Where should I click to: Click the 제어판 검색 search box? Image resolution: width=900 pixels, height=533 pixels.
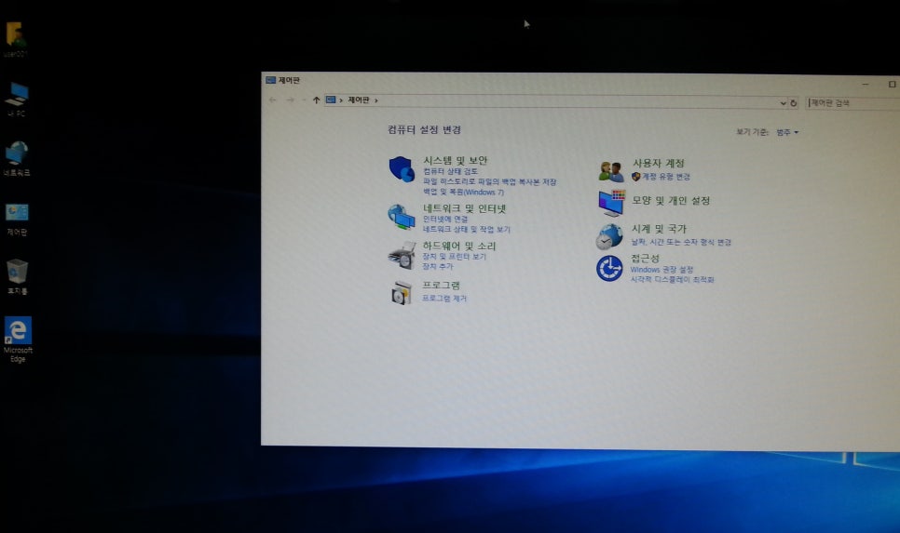848,102
